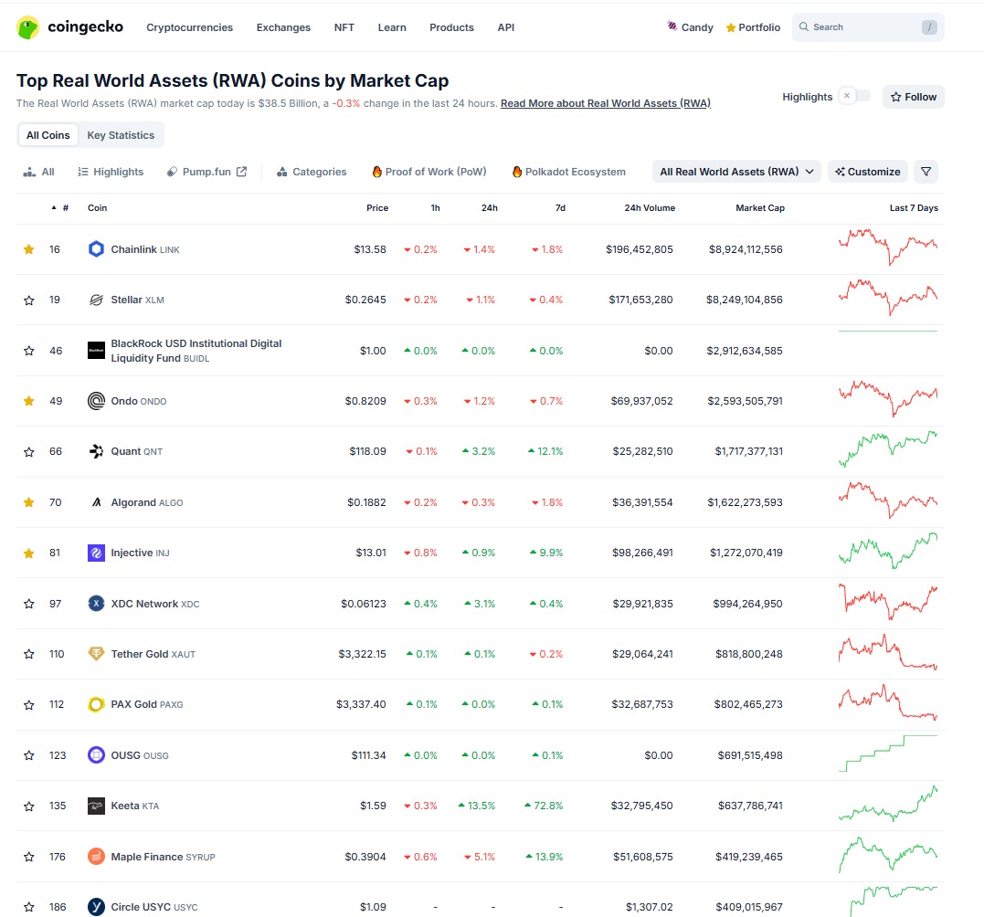Open the Cryptocurrencies nav menu
Viewport: 984px width, 917px height.
[x=189, y=27]
